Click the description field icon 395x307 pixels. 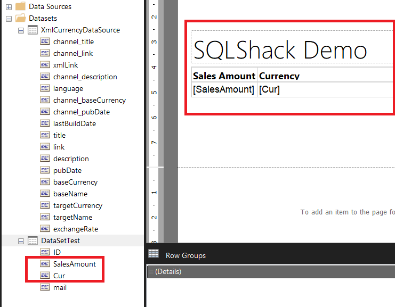45,159
